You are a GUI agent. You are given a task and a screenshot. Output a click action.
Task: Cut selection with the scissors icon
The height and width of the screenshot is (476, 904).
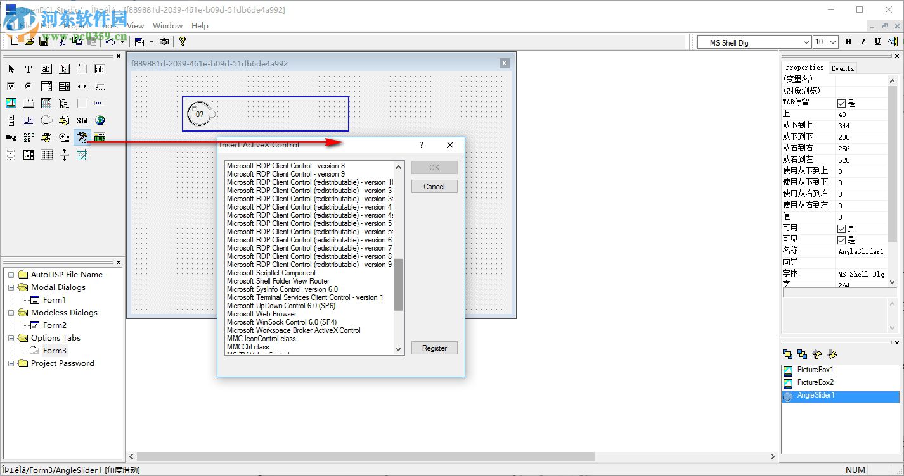[x=62, y=41]
